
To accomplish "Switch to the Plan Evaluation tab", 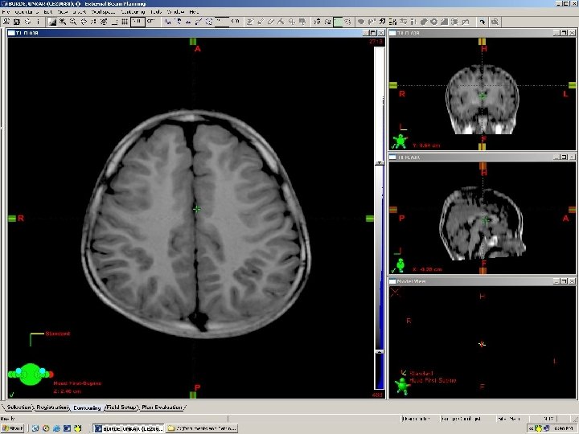I will [x=162, y=407].
